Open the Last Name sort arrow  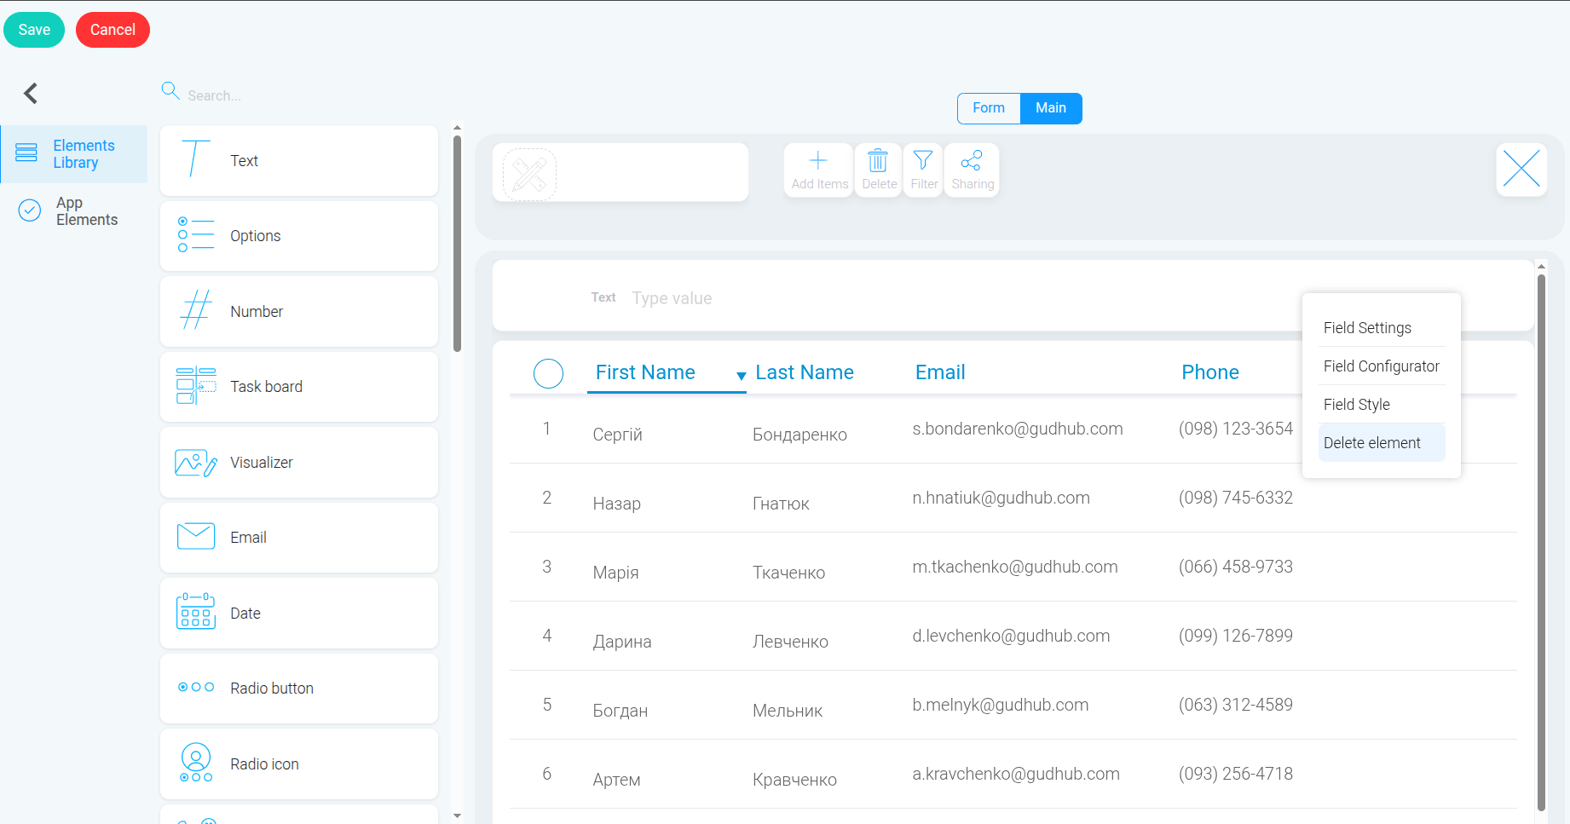(x=742, y=376)
